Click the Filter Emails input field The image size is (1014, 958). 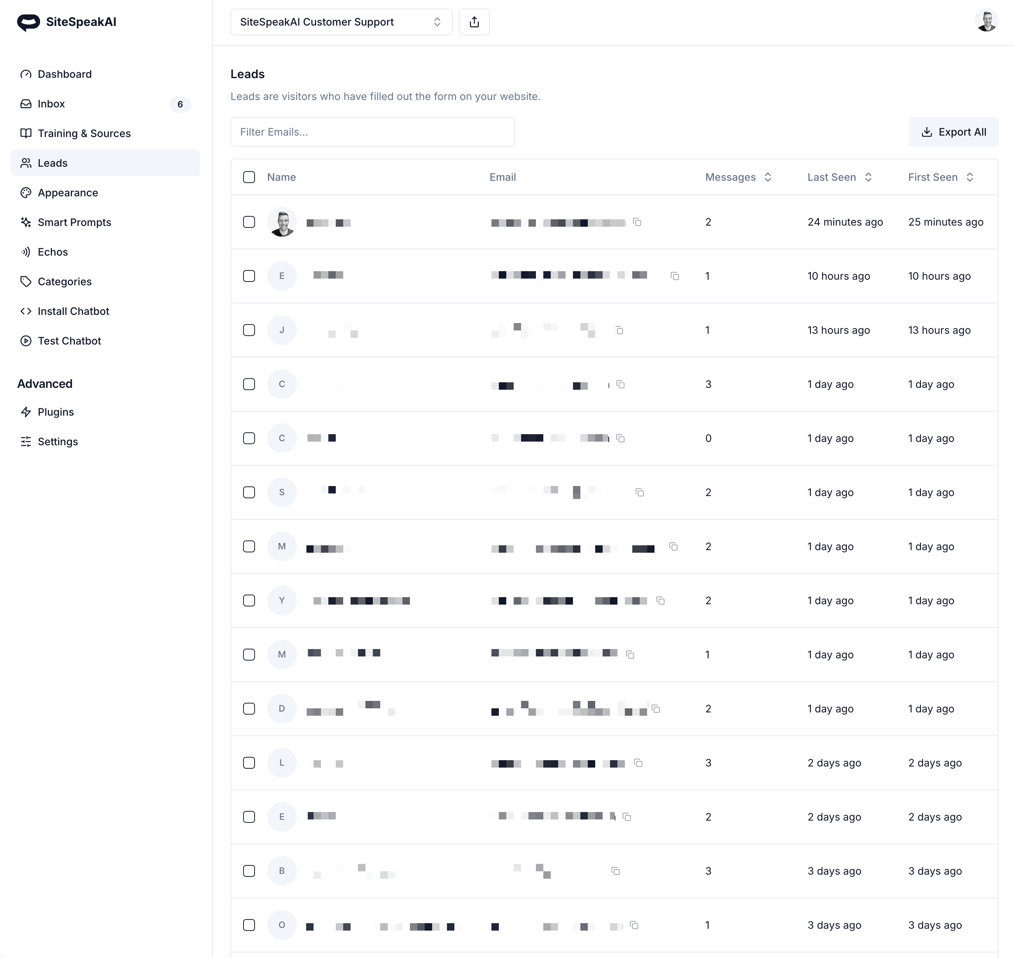pos(372,132)
